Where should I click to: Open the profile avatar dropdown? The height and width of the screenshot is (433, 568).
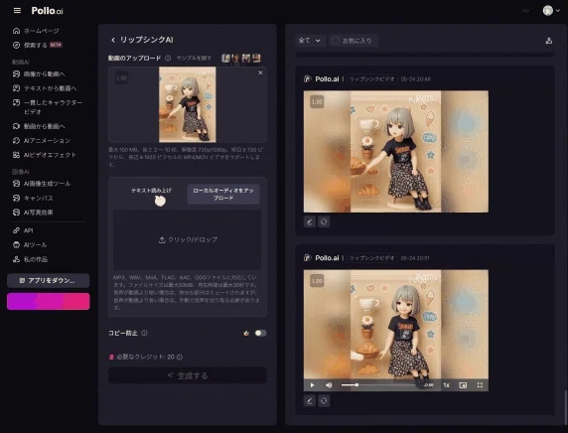point(551,11)
